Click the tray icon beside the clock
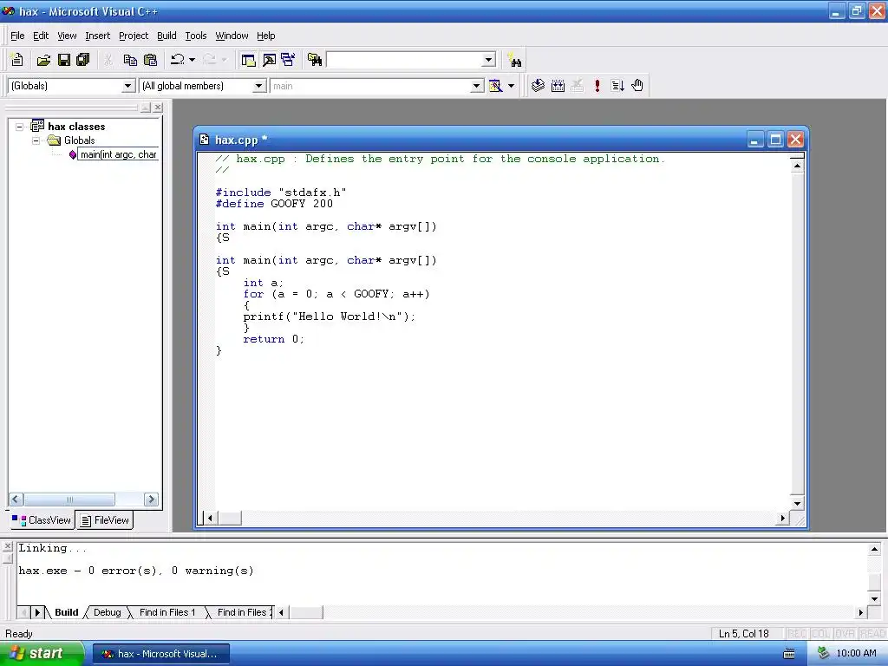Viewport: 888px width, 666px height. point(823,653)
